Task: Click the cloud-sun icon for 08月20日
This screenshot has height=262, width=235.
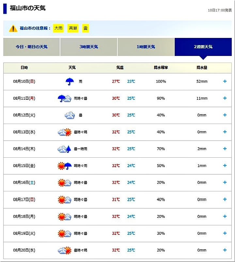Action: 64,251
